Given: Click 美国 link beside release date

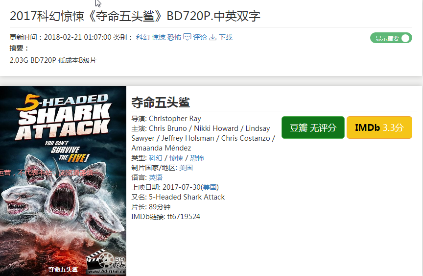Looking at the screenshot, I should pyautogui.click(x=210, y=187).
